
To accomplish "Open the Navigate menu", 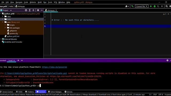I will (19, 2).
